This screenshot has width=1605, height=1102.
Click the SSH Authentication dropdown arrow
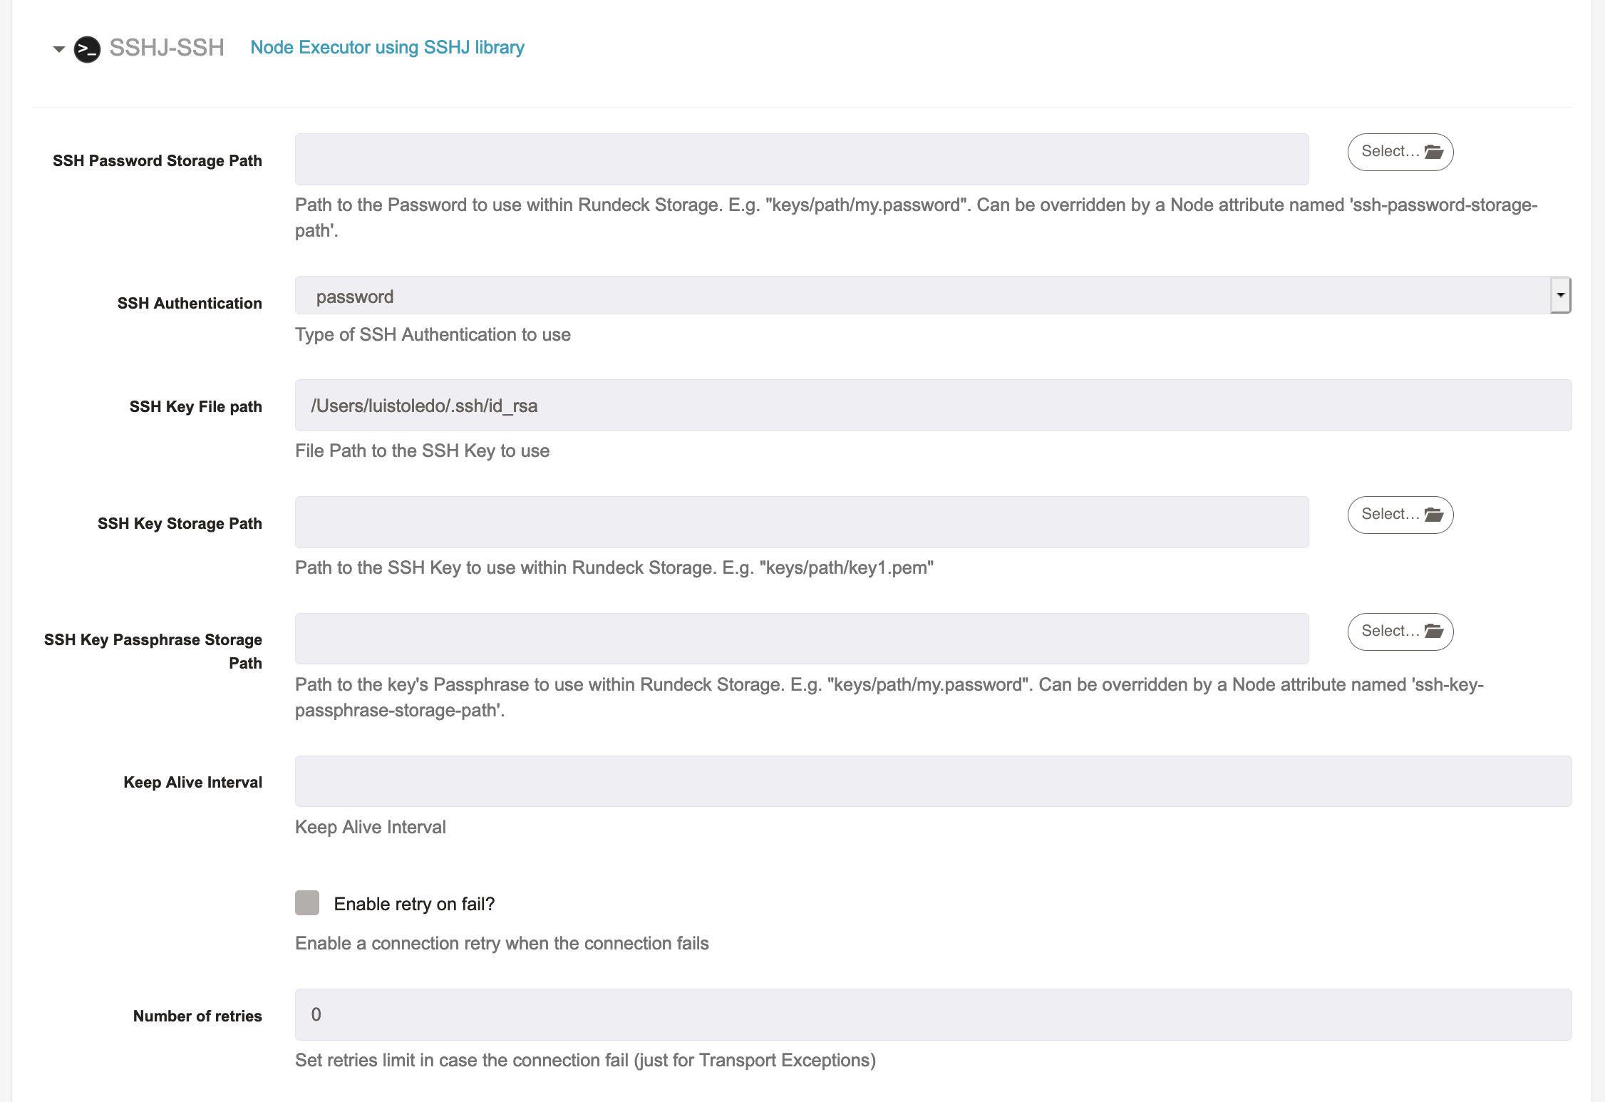point(1560,295)
